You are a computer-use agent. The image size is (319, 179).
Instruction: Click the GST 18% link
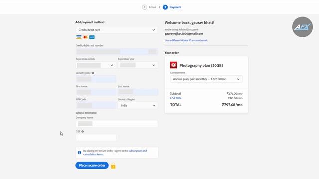pyautogui.click(x=176, y=98)
